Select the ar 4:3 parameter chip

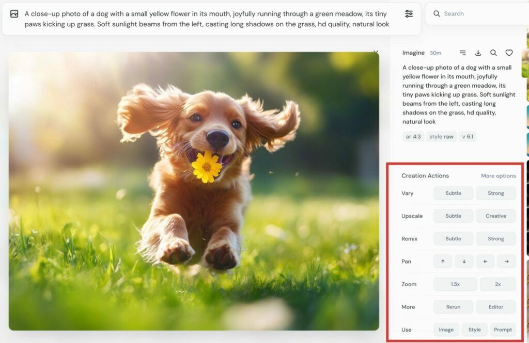[x=413, y=137]
